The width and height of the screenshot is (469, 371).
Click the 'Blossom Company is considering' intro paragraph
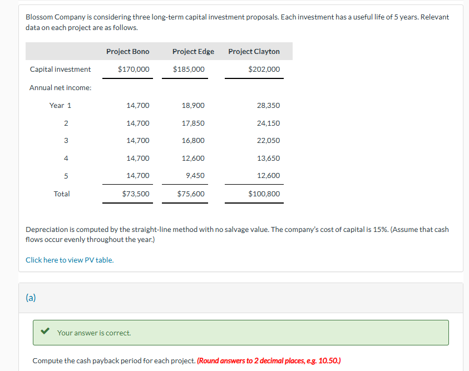(237, 22)
